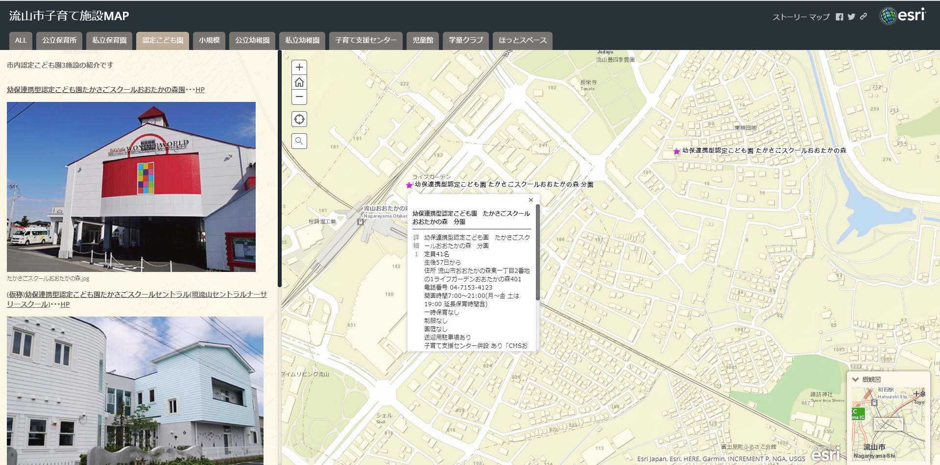Switch to the ALL tab
Screen dimensions: 940x465
[x=21, y=40]
